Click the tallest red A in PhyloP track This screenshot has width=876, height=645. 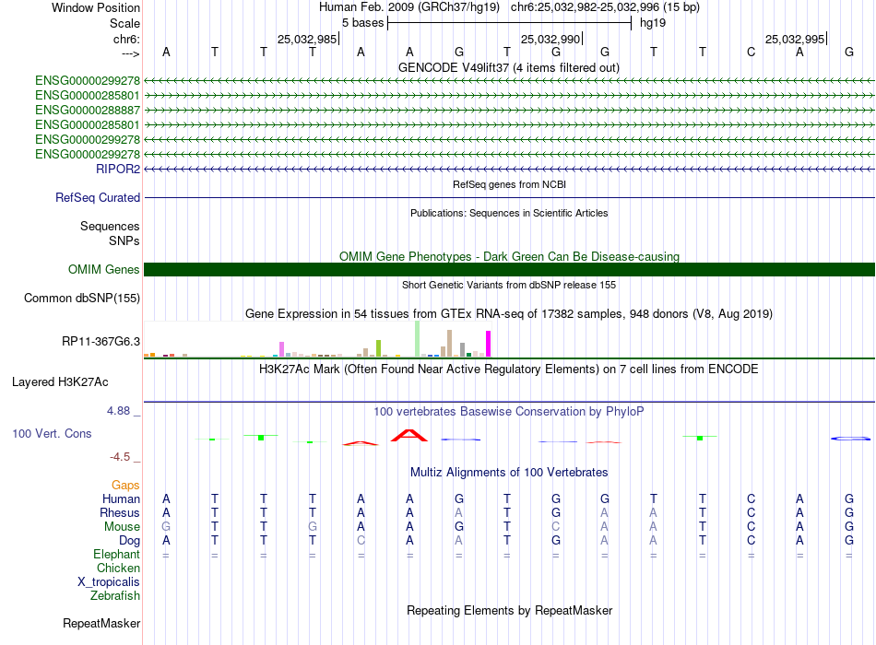pos(409,435)
